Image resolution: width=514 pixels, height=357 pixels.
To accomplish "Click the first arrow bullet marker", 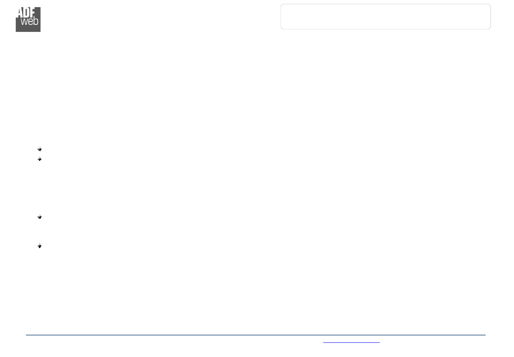I will click(39, 150).
